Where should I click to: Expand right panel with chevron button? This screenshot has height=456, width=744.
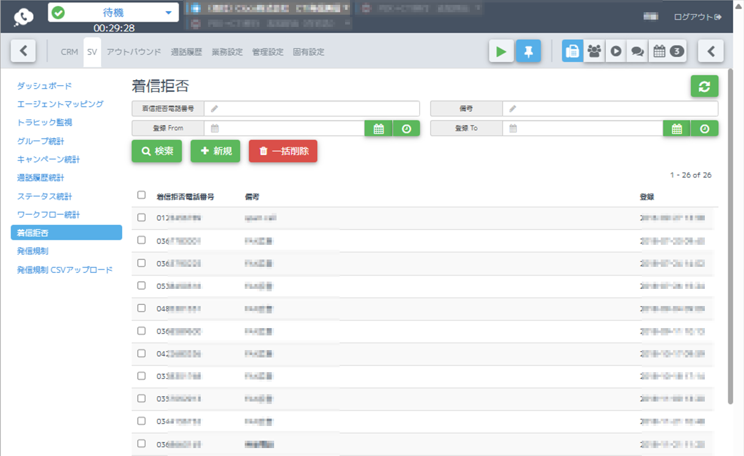pos(711,51)
